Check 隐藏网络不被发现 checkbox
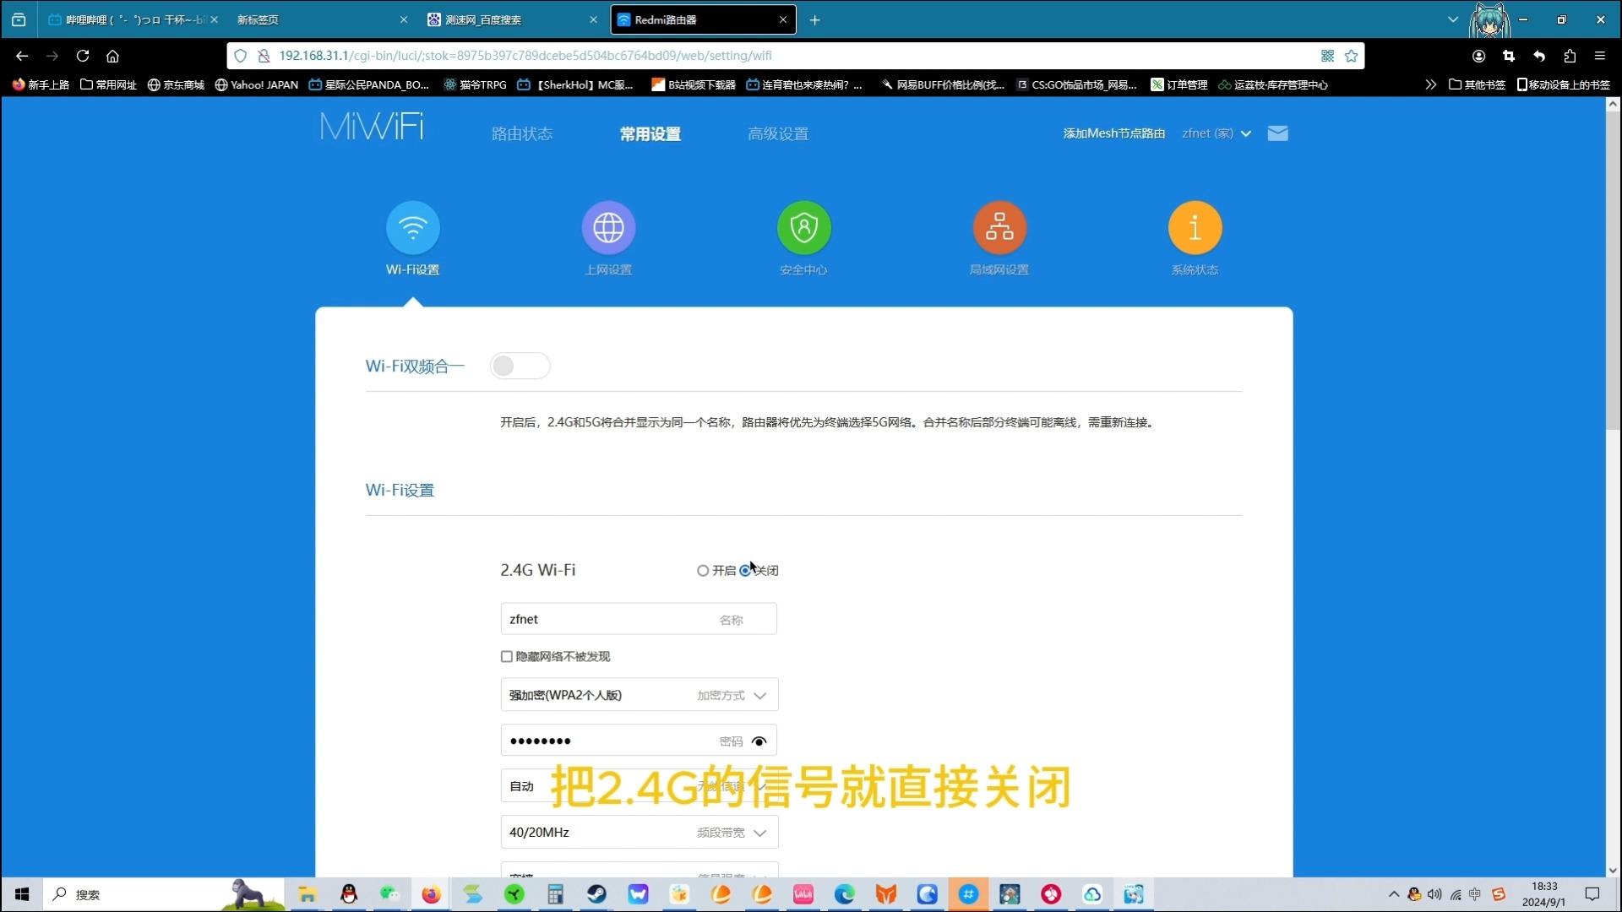This screenshot has height=912, width=1622. click(x=506, y=656)
